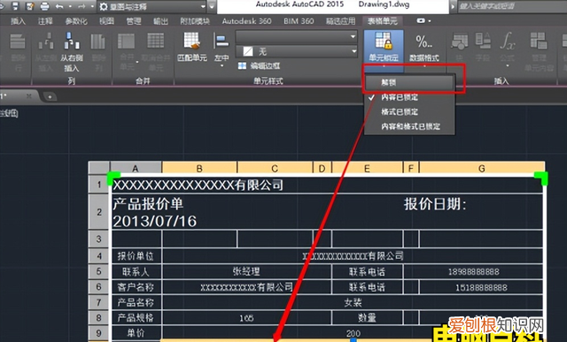Select table column header C
This screenshot has height=342, width=567.
[275, 169]
